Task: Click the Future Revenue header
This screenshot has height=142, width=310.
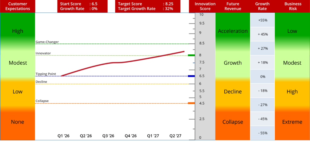Action: [x=232, y=6]
